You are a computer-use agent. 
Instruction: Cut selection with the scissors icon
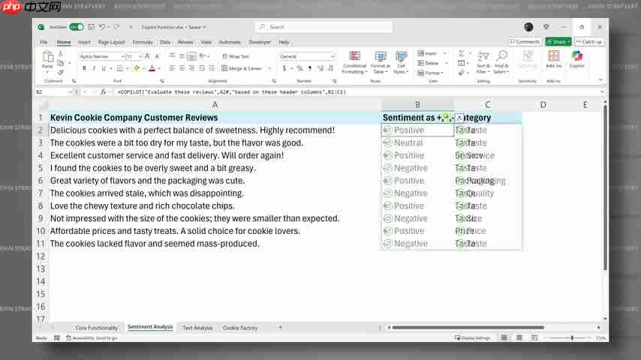click(x=61, y=54)
